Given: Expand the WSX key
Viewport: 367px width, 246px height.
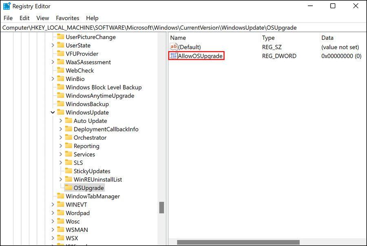Looking at the screenshot, I should (53, 238).
